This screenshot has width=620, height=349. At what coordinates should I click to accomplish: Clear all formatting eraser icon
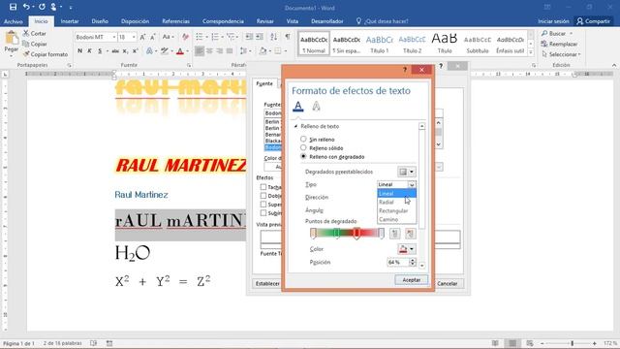(x=185, y=37)
